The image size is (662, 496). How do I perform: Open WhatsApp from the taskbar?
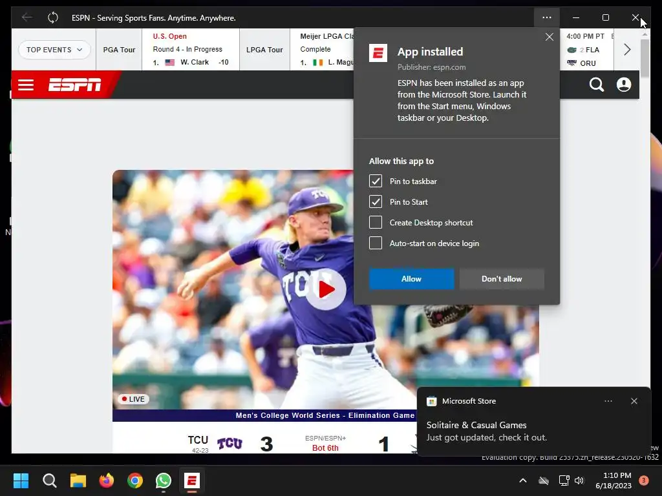[x=164, y=480]
